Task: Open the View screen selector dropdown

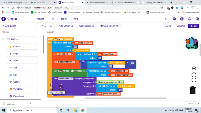Action: [45, 26]
